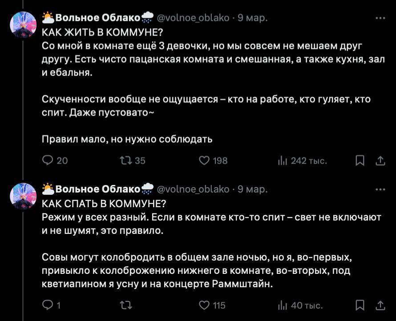The width and height of the screenshot is (396, 321).
Task: Retweet the post with 35 reposts
Action: click(x=126, y=160)
